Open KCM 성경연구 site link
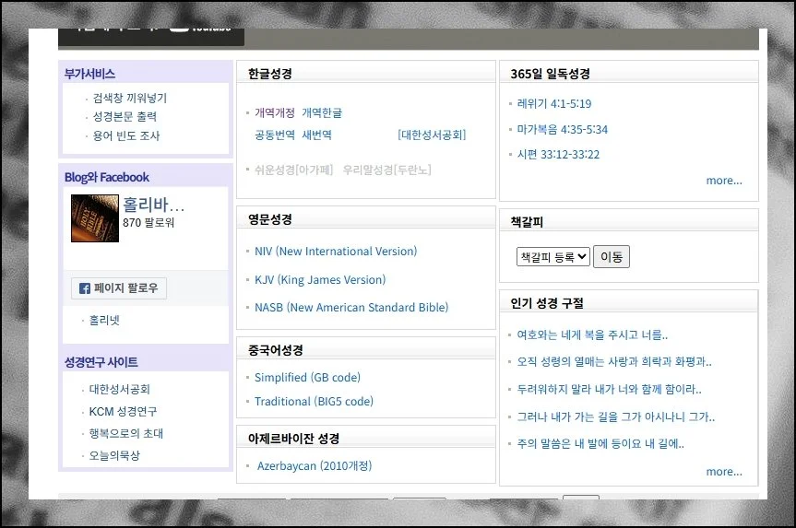 (x=123, y=412)
